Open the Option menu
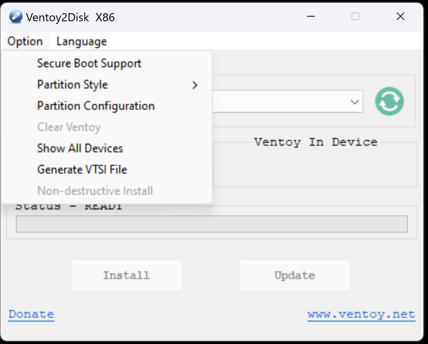 (25, 41)
